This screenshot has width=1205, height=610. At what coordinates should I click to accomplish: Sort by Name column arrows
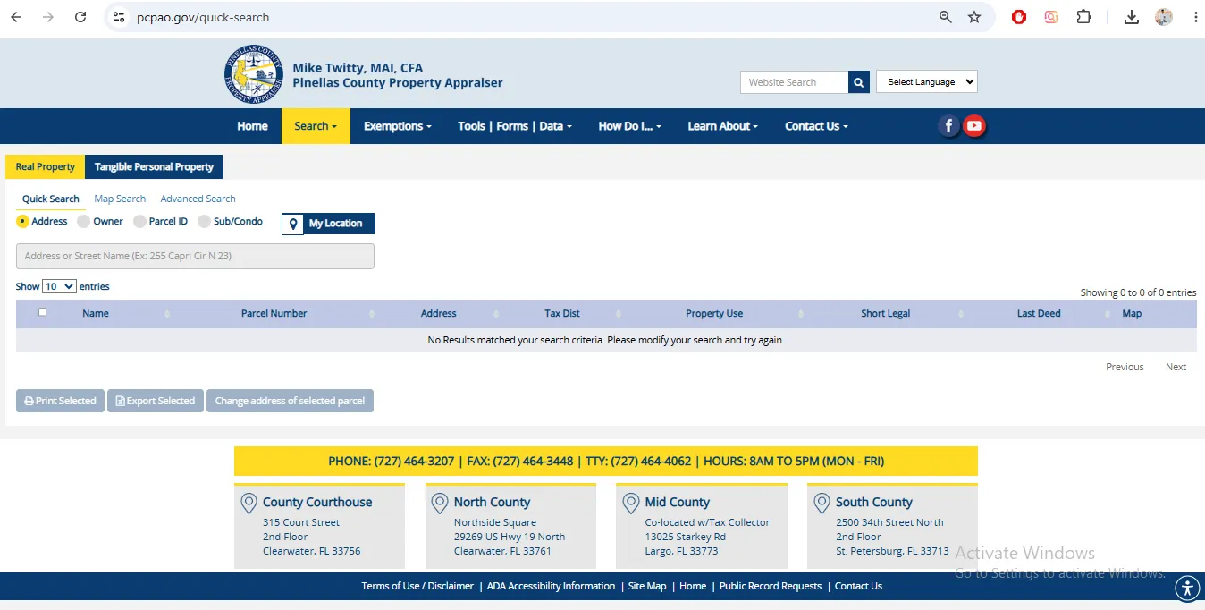tap(167, 314)
